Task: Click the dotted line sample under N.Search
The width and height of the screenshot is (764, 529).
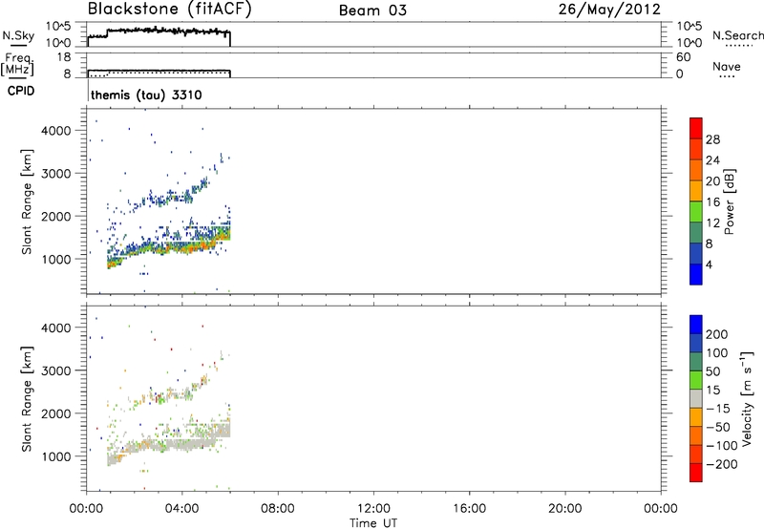Action: coord(739,45)
